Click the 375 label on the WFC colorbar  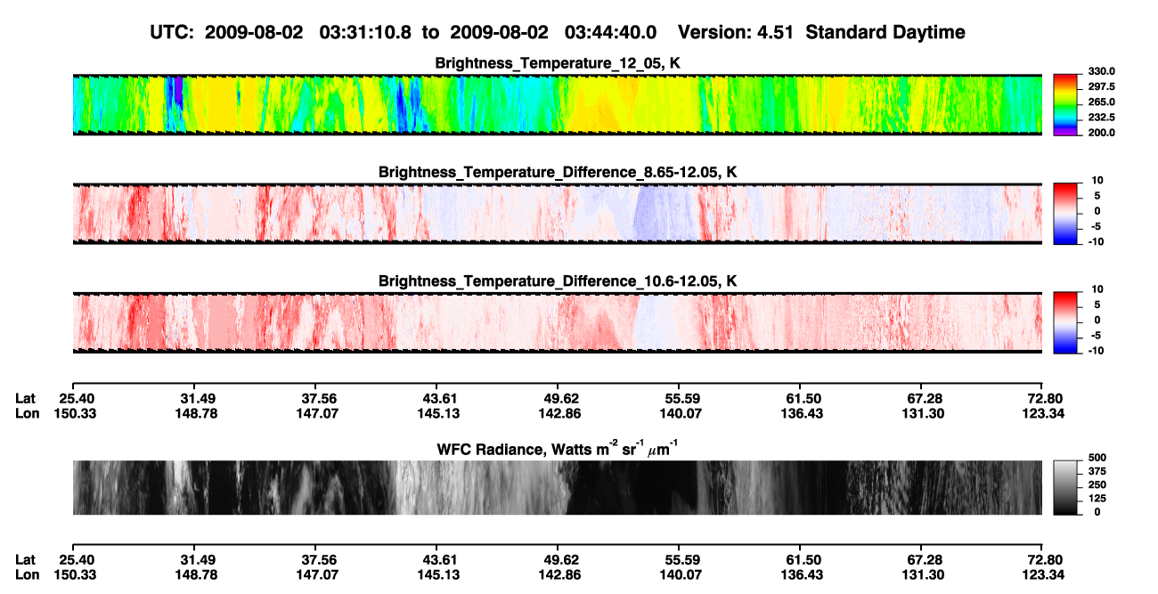(x=1097, y=471)
